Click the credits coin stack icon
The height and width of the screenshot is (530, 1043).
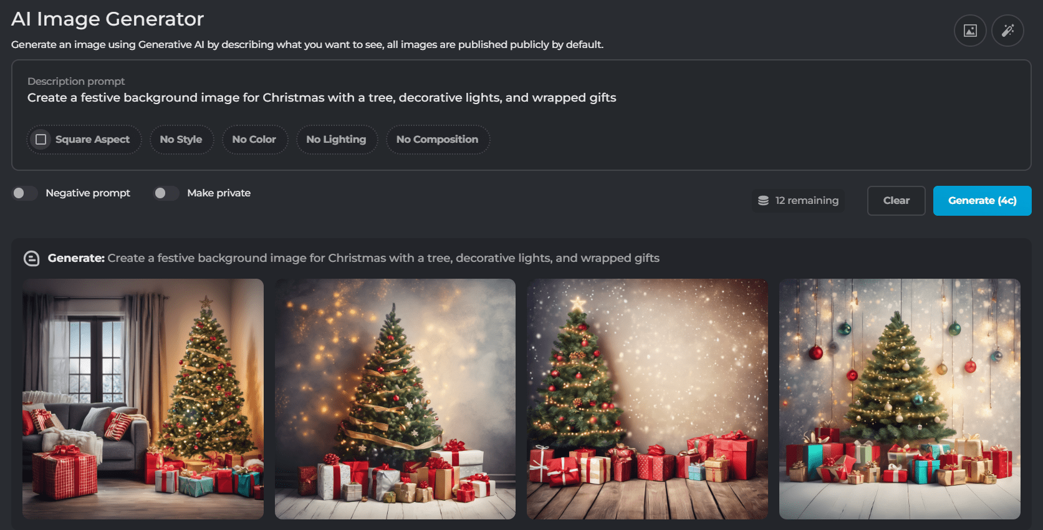763,201
